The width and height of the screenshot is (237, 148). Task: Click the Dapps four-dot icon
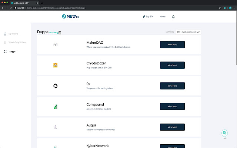click(5, 51)
